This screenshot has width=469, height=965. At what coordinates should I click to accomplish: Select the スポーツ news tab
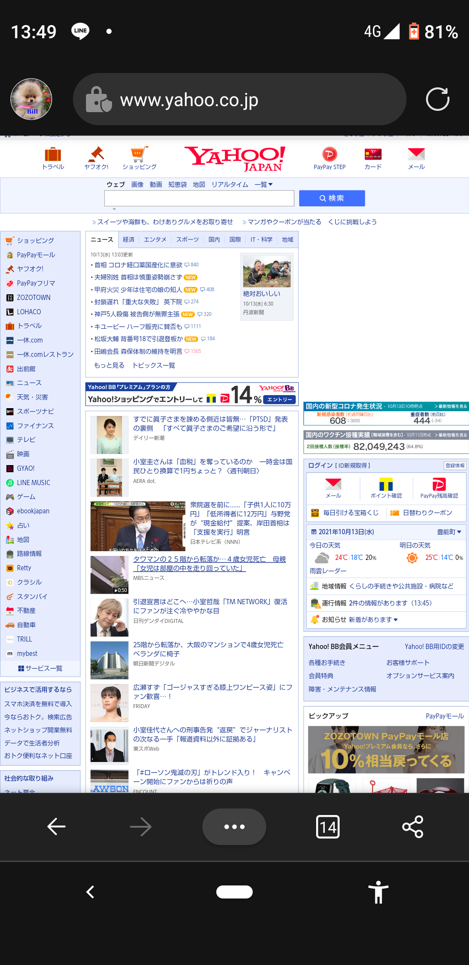tap(187, 240)
